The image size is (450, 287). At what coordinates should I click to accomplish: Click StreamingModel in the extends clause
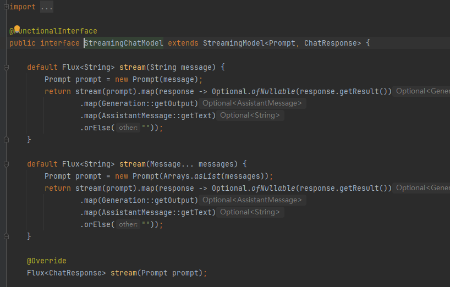tap(234, 43)
